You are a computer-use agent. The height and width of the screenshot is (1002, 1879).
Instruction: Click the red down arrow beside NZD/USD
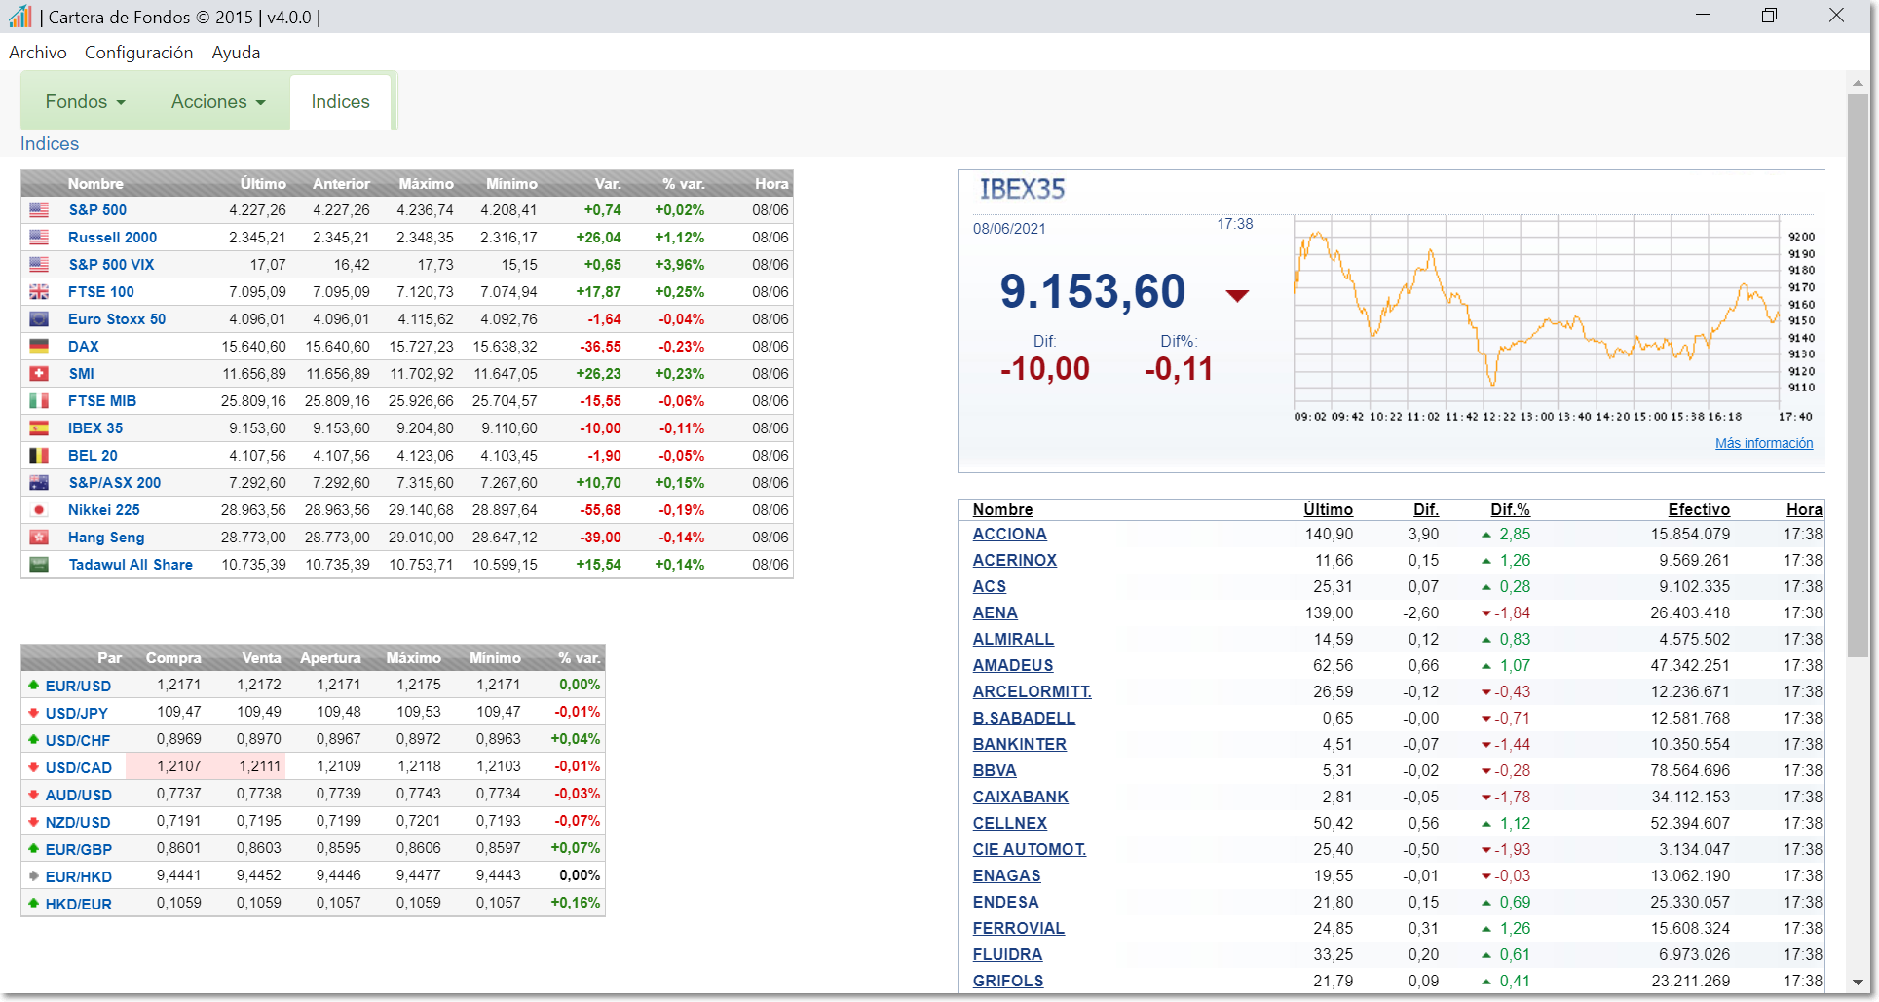point(34,822)
